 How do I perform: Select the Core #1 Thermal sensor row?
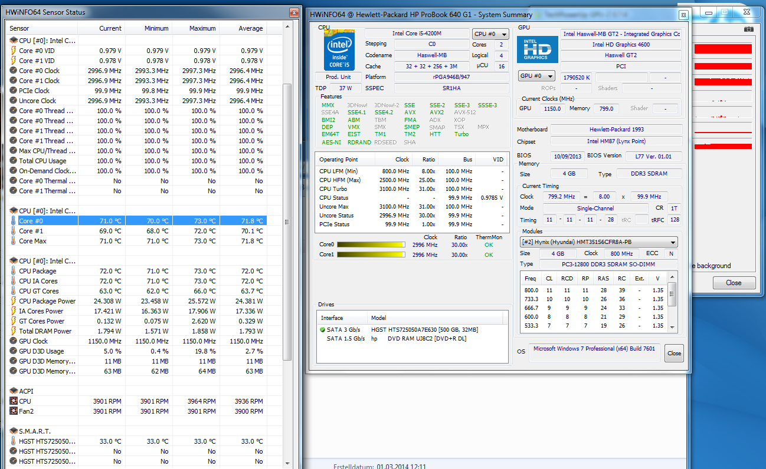click(137, 191)
